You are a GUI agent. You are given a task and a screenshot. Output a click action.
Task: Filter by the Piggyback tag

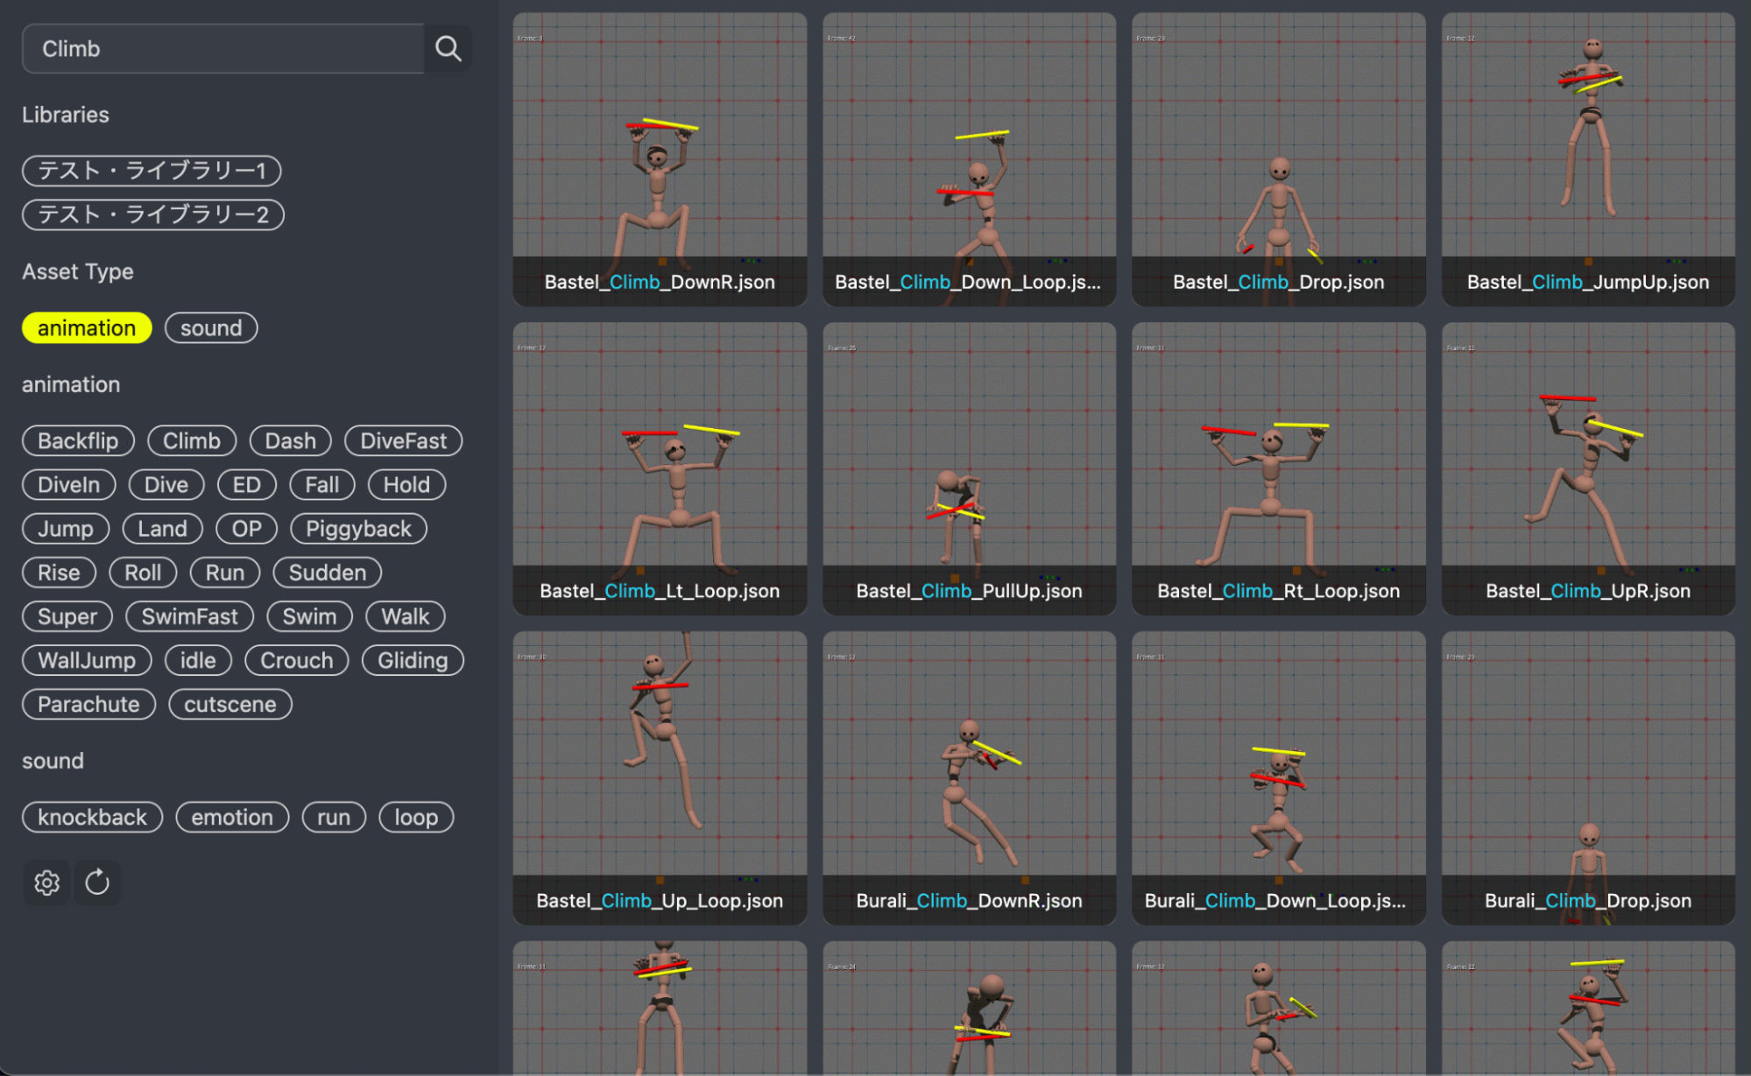point(358,528)
